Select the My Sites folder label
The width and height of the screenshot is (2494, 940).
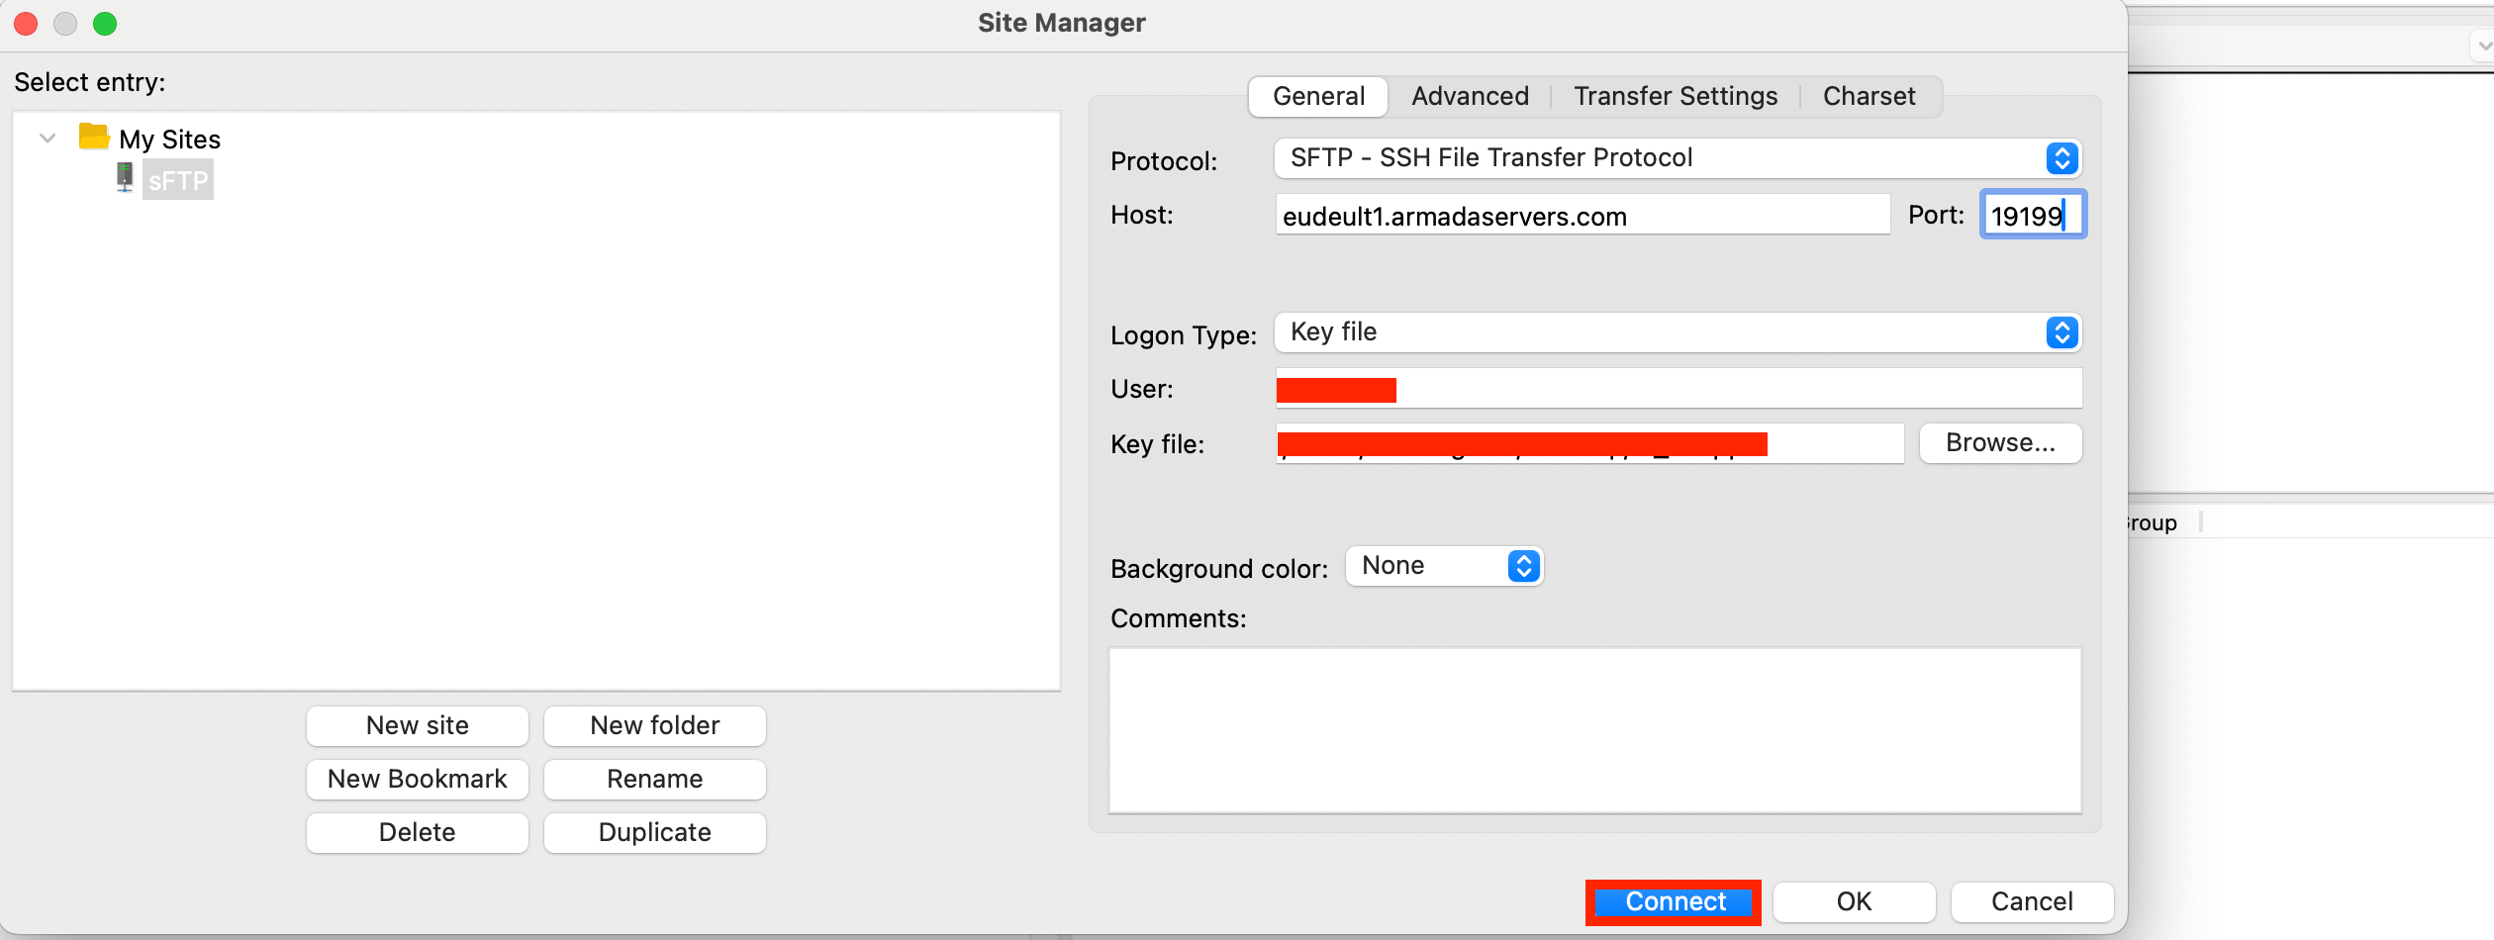point(169,139)
